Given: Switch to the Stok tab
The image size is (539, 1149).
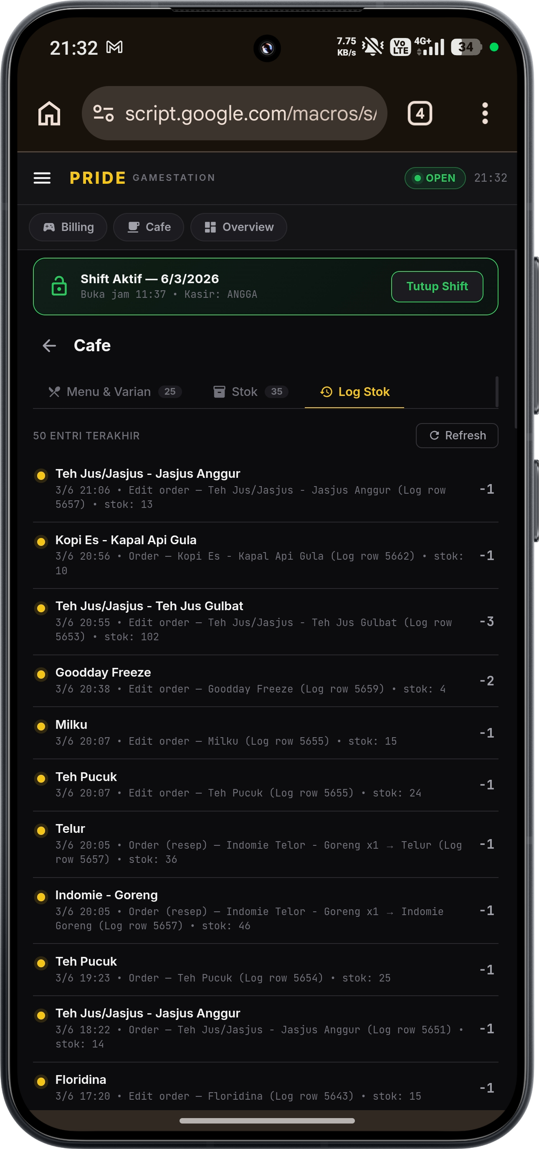Looking at the screenshot, I should (250, 392).
